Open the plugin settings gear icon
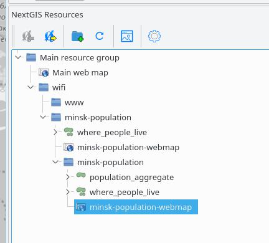Screen dimensions: 269x243 pos(154,36)
